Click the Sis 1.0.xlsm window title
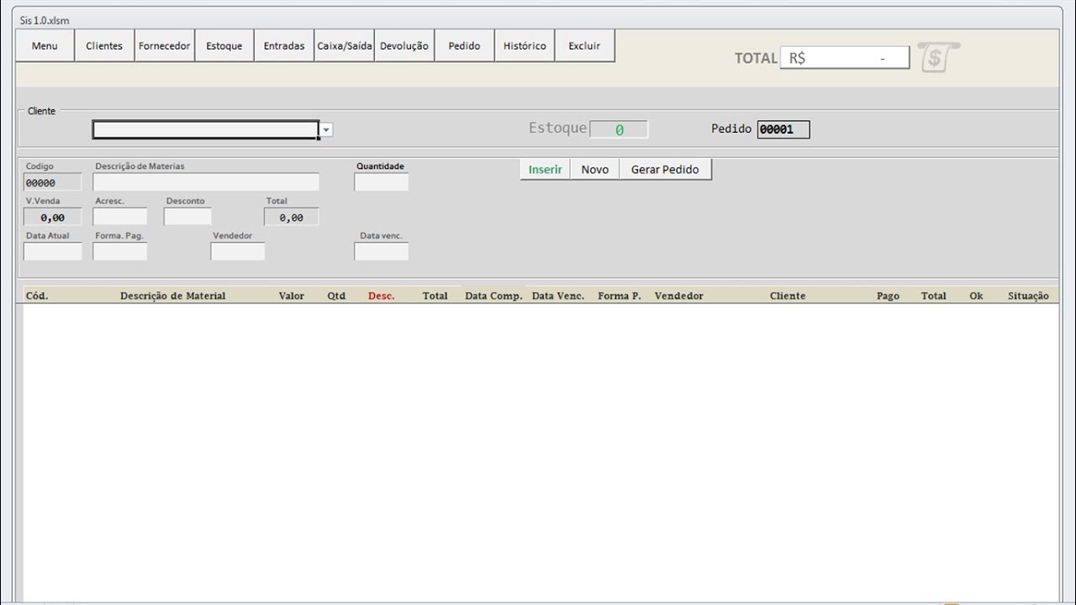The width and height of the screenshot is (1076, 605). point(45,20)
